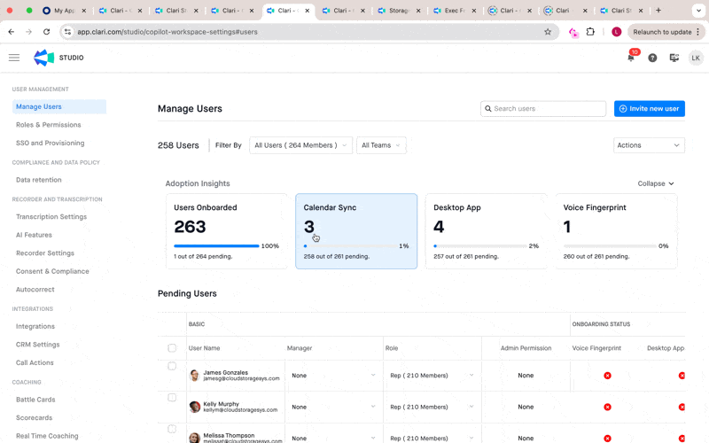Viewport: 709px width, 443px height.
Task: Switch to the My Apps browser tab
Action: coord(64,10)
